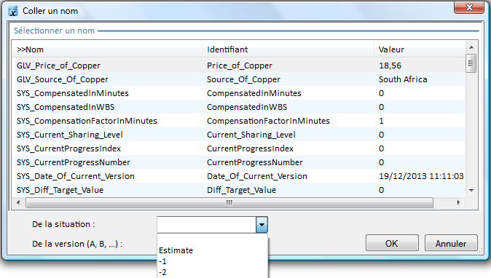The height and width of the screenshot is (278, 491).
Task: Click the Annuler button
Action: point(451,243)
